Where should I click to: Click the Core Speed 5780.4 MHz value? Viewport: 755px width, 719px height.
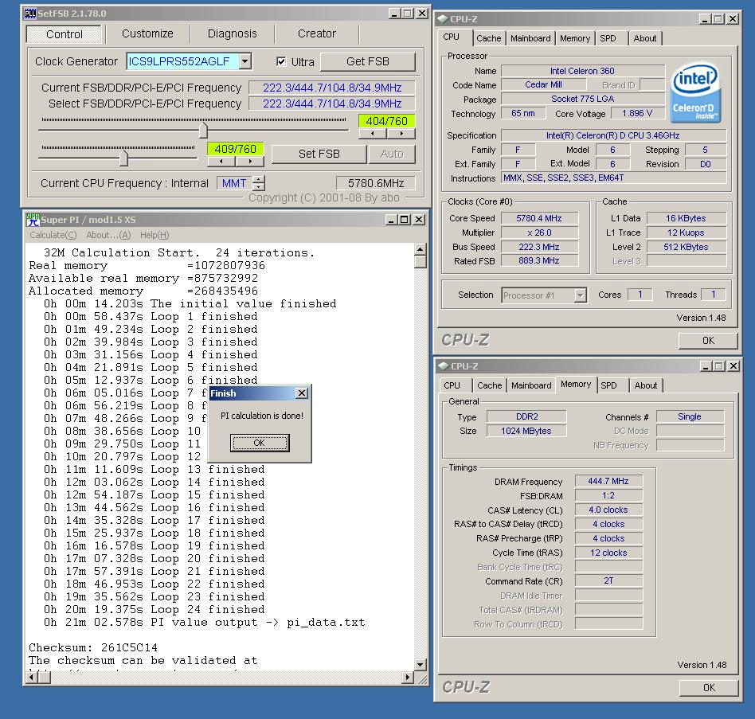click(x=539, y=218)
